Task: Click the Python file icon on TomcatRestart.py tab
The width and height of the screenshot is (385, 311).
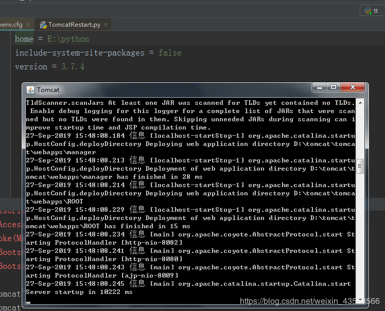Action: point(43,25)
